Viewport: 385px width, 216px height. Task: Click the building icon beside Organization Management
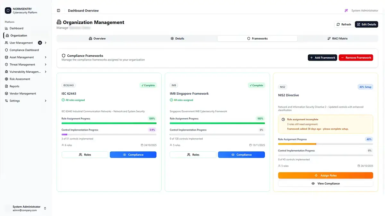[x=59, y=22]
